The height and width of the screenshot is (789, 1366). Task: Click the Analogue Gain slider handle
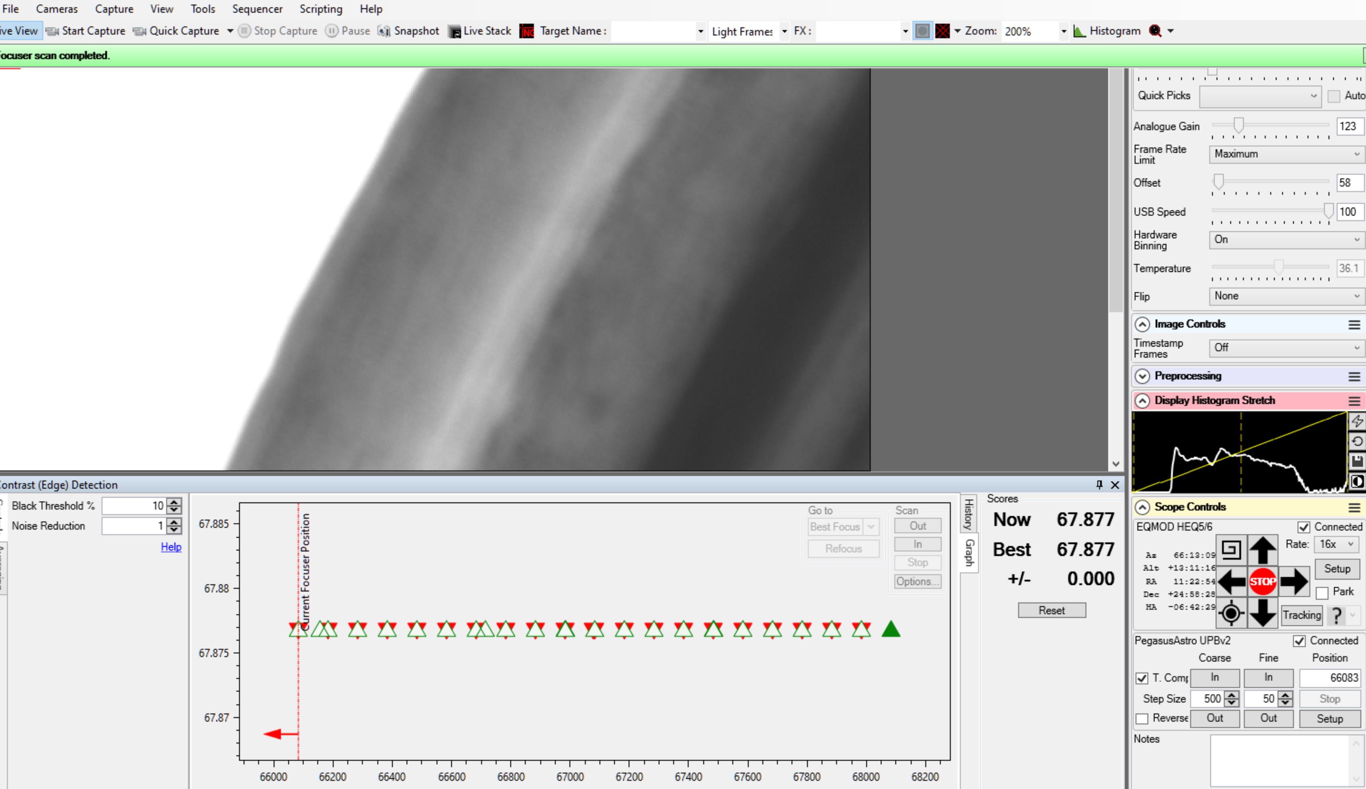coord(1239,125)
